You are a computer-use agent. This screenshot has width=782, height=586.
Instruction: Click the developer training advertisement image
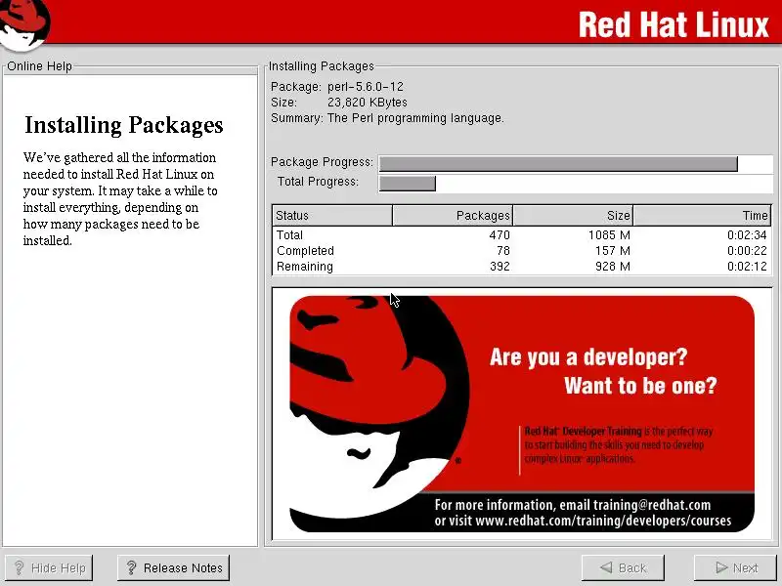[522, 413]
